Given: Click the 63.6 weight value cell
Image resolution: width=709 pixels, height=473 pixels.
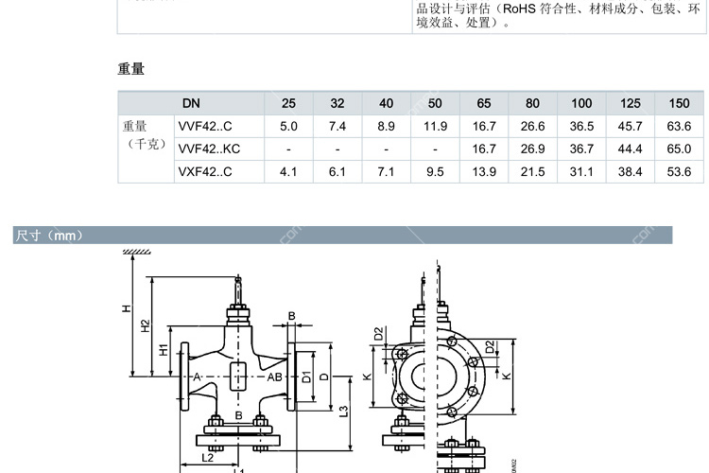Looking at the screenshot, I should pos(679,126).
